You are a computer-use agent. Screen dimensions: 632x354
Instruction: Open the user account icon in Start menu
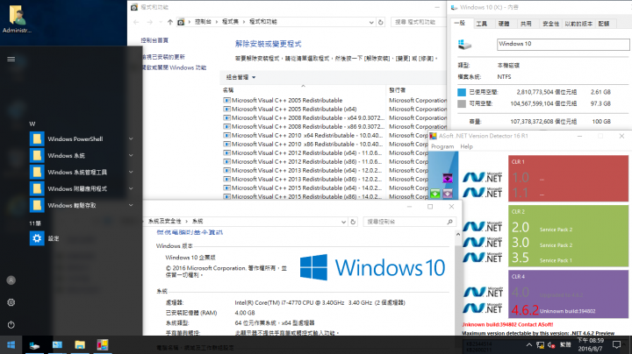(11, 280)
